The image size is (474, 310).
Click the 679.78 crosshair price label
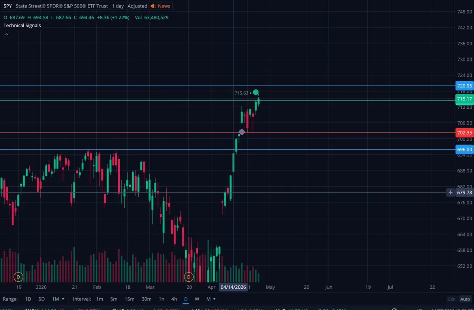[x=465, y=193]
